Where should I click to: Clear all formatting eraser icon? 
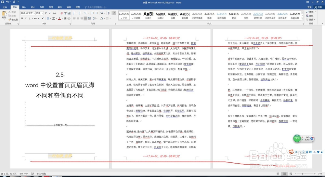[61, 13]
